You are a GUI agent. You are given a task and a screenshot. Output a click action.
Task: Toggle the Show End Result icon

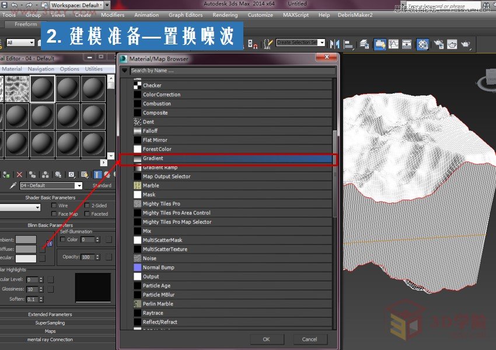(97, 174)
